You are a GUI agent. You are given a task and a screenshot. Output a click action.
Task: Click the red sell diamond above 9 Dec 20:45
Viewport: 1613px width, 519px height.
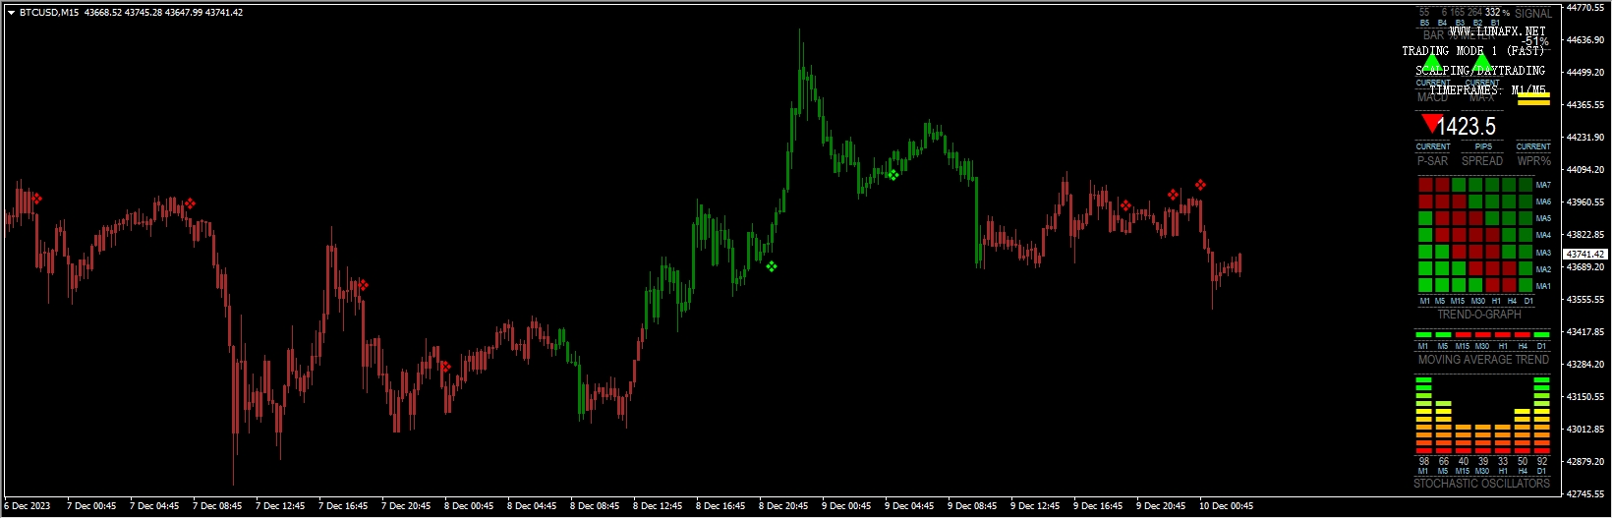coord(1125,205)
